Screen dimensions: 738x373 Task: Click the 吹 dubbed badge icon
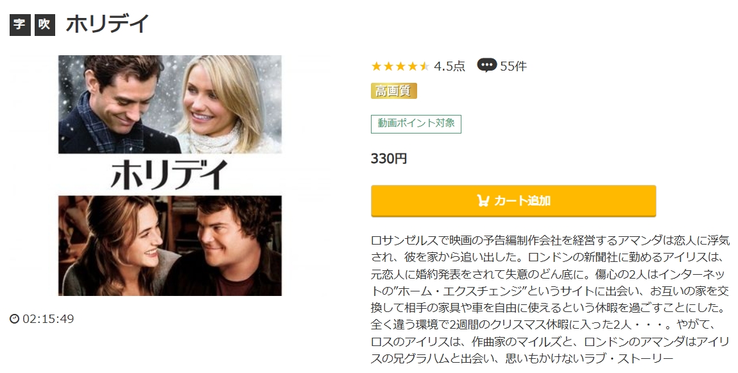pos(45,24)
